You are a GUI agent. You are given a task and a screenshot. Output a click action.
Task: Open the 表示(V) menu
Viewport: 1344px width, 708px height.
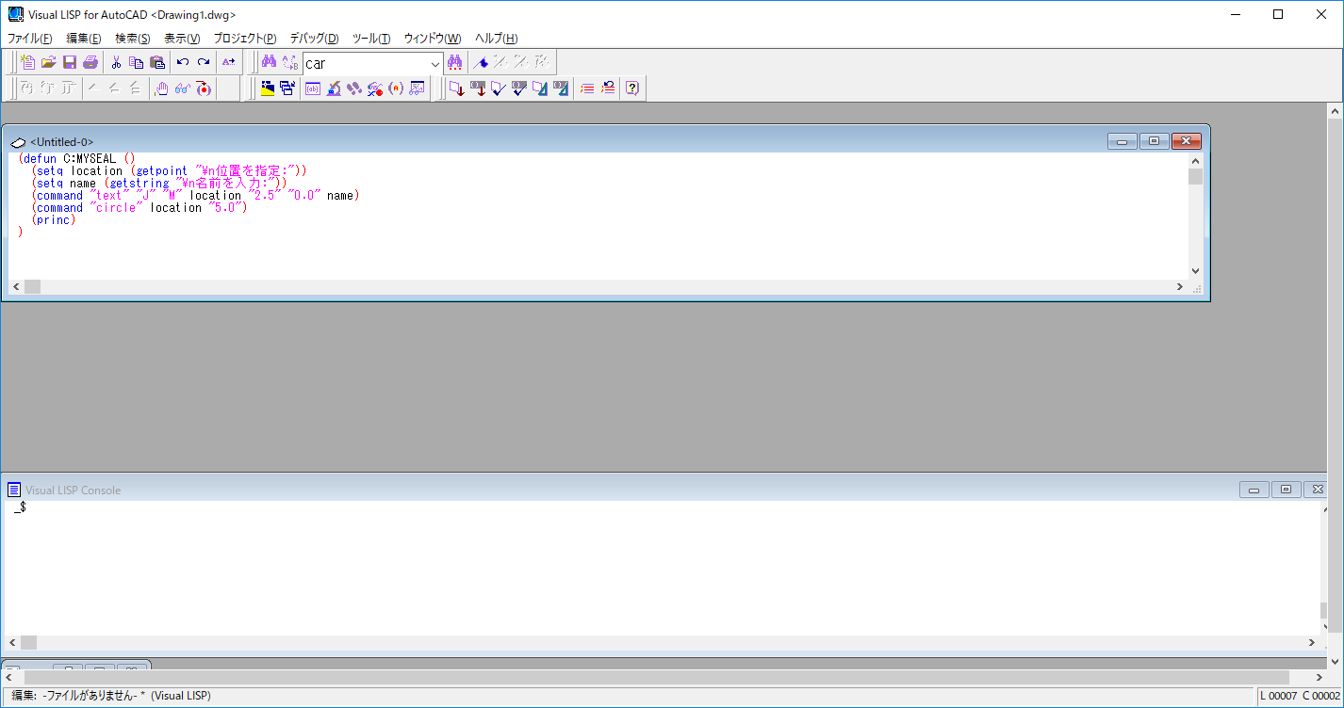(182, 39)
